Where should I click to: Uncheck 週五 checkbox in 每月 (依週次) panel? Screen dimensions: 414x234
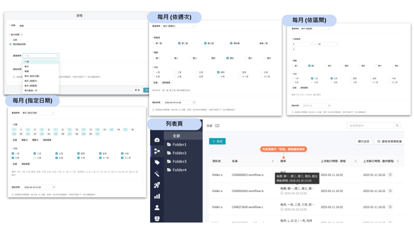pos(227,58)
